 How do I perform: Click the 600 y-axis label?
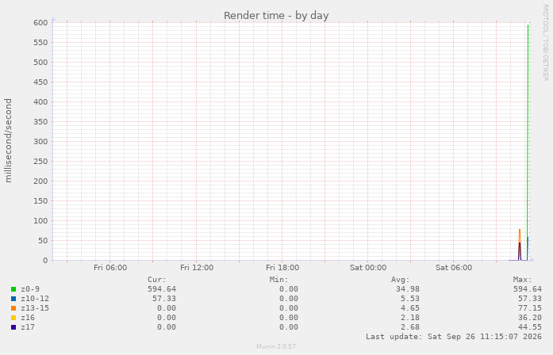tap(40, 23)
